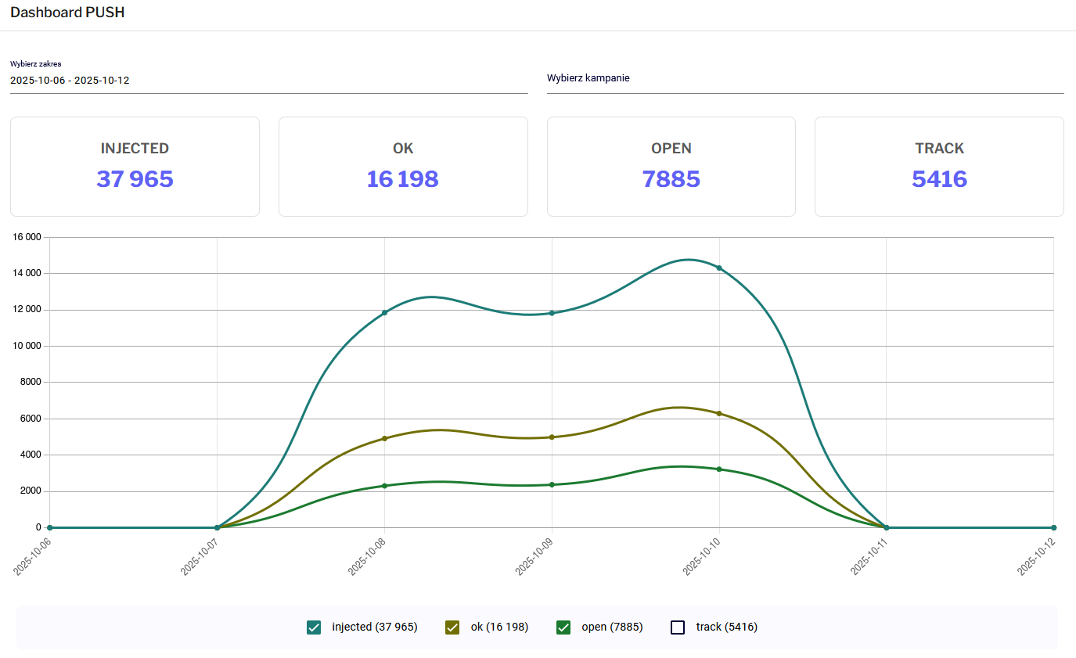This screenshot has height=658, width=1076.
Task: Click the Wybierz zakres date range field
Action: [268, 80]
